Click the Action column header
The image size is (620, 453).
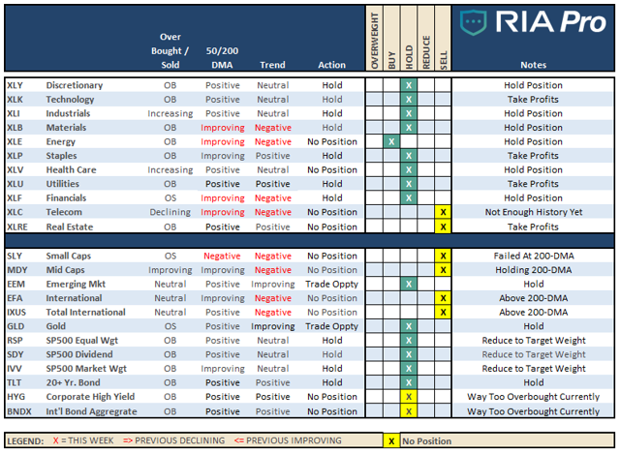tap(331, 65)
